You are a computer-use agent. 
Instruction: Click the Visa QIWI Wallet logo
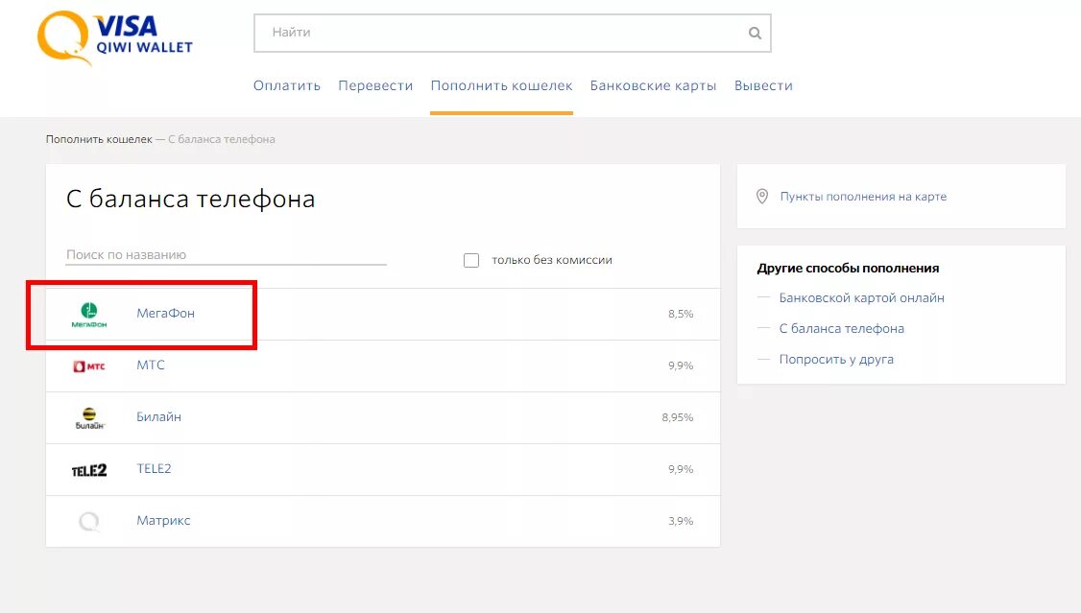[115, 37]
